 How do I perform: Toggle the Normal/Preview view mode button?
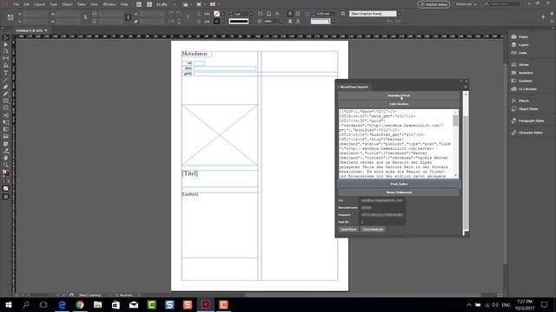(6, 197)
